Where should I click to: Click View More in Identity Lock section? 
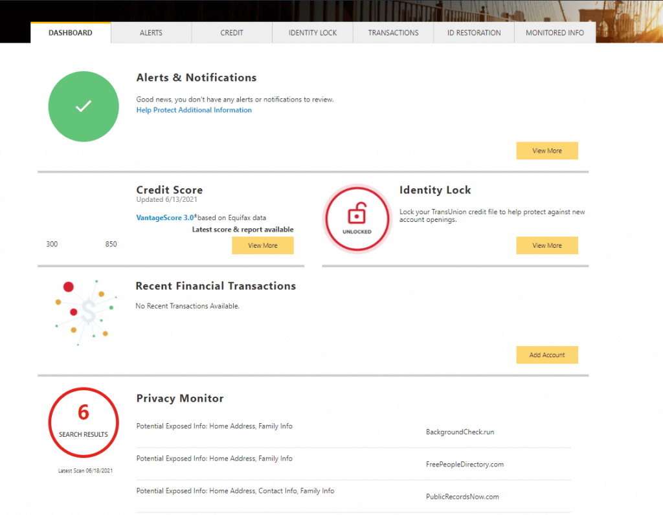coord(547,245)
